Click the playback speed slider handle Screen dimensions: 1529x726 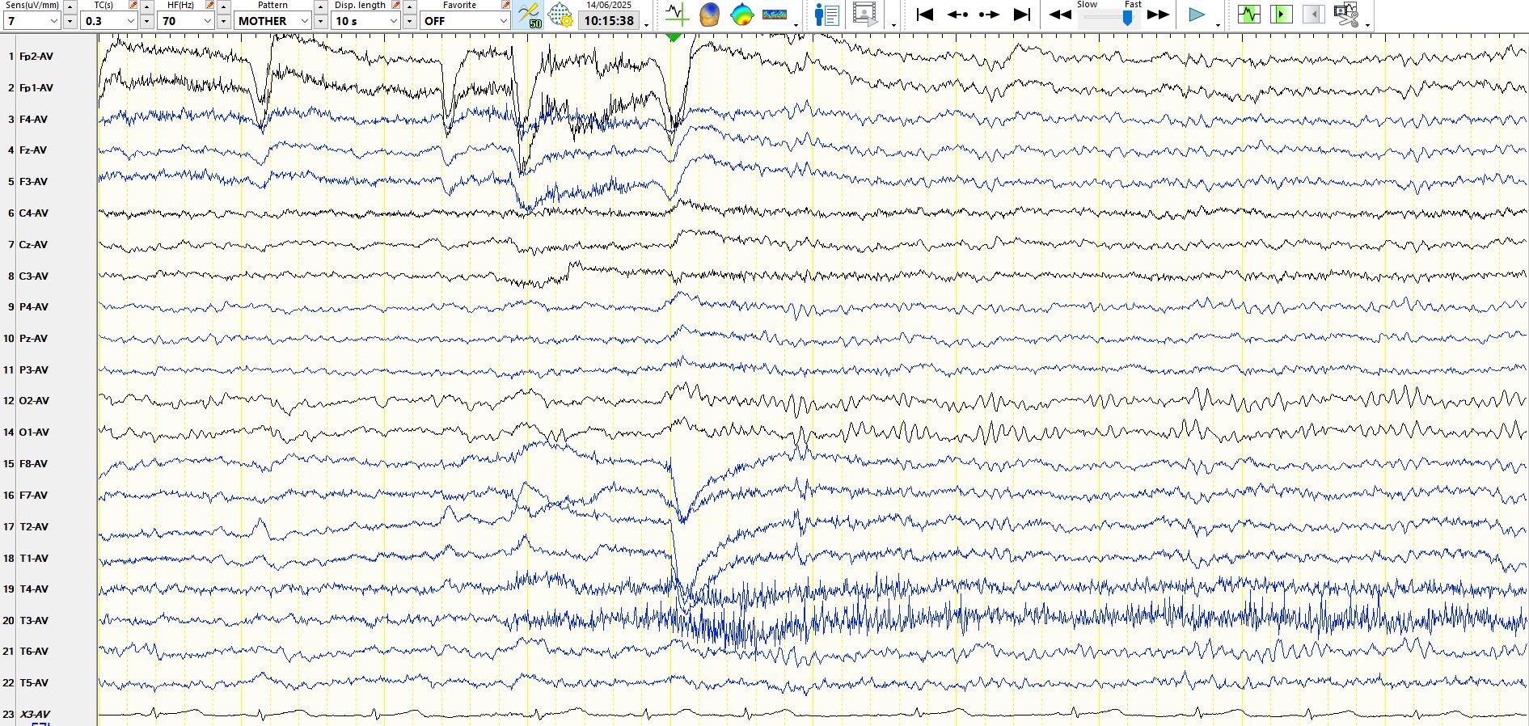click(x=1127, y=18)
